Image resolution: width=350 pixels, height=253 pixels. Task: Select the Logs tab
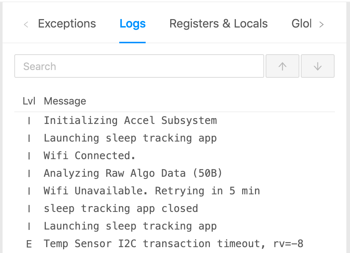(132, 24)
